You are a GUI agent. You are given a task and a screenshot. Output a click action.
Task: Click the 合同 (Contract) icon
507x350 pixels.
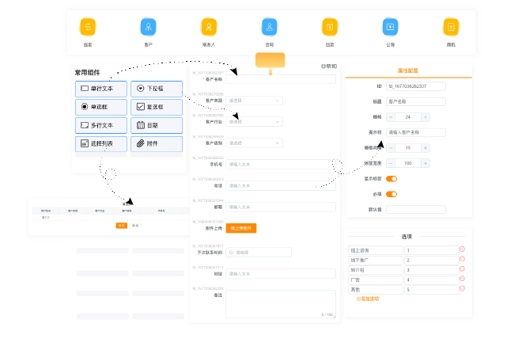coord(269,27)
